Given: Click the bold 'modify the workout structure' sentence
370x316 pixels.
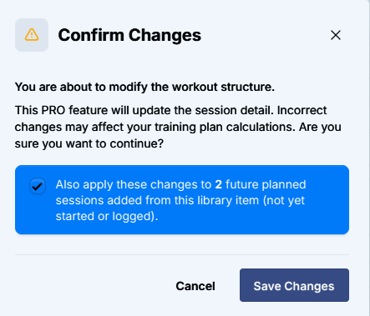Looking at the screenshot, I should coord(144,87).
